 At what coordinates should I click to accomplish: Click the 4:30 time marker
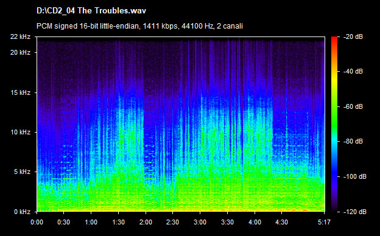click(x=282, y=222)
